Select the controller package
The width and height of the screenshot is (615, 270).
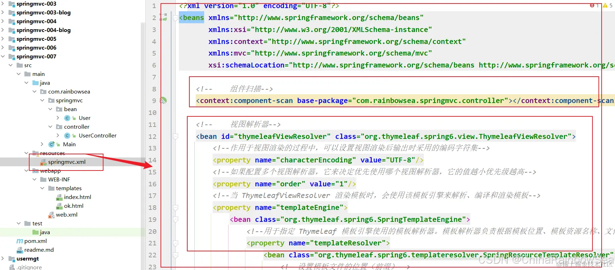pos(77,127)
